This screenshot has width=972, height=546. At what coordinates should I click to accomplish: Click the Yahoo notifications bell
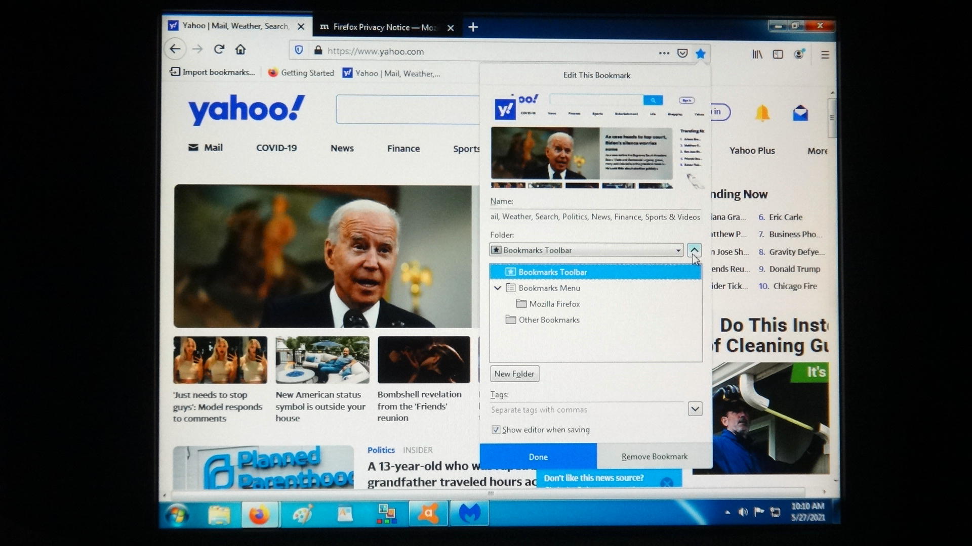(x=762, y=113)
